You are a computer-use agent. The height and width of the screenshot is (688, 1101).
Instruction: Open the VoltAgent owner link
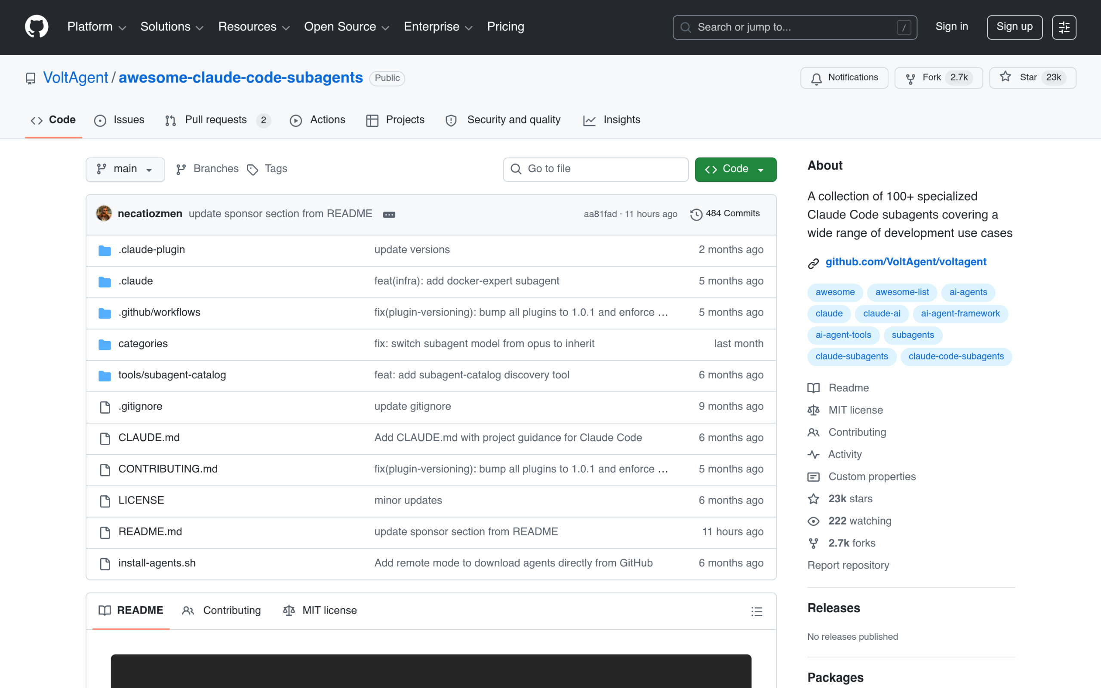pos(76,78)
